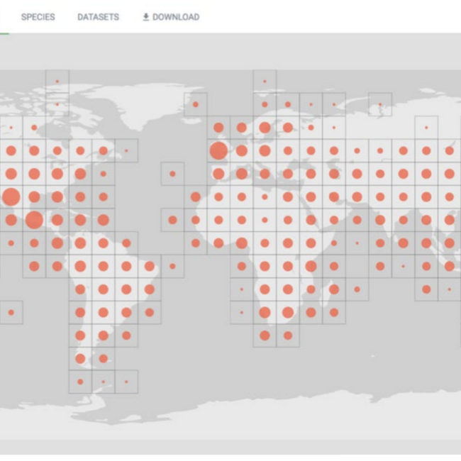Screen dimensions: 461x461
Task: Click the largest occurrence circle over western Europe
Action: click(218, 150)
